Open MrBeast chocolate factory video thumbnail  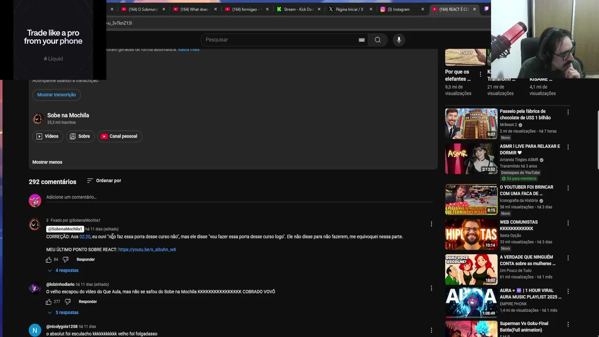coord(471,124)
